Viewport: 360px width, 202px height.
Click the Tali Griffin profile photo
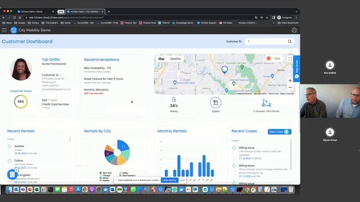click(21, 69)
